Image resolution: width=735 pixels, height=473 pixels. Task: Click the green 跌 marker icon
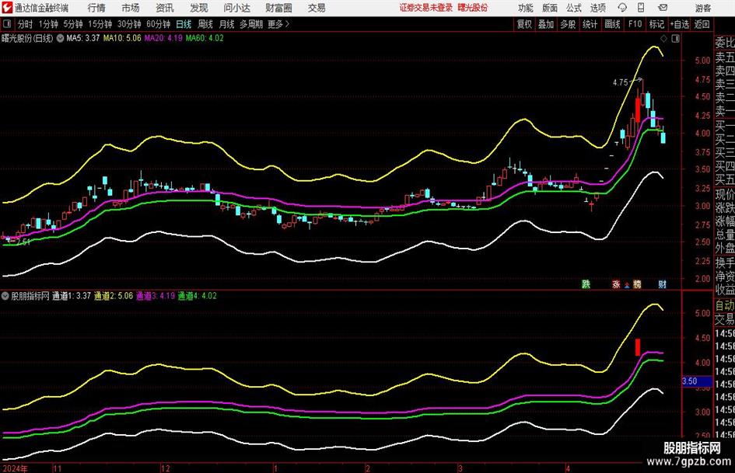[x=586, y=283]
